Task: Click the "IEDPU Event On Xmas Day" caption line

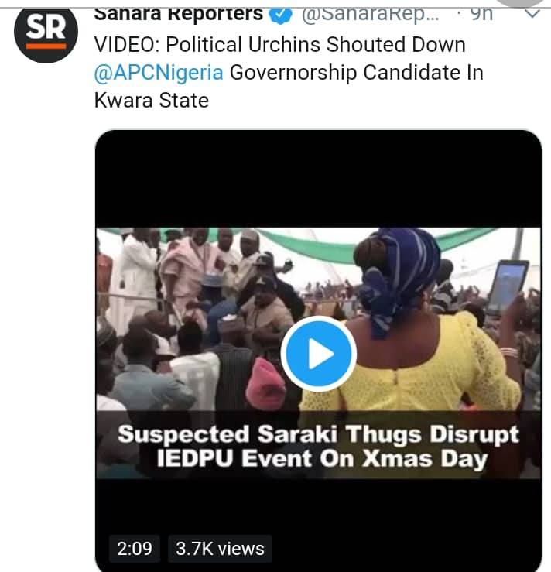Action: [x=318, y=459]
